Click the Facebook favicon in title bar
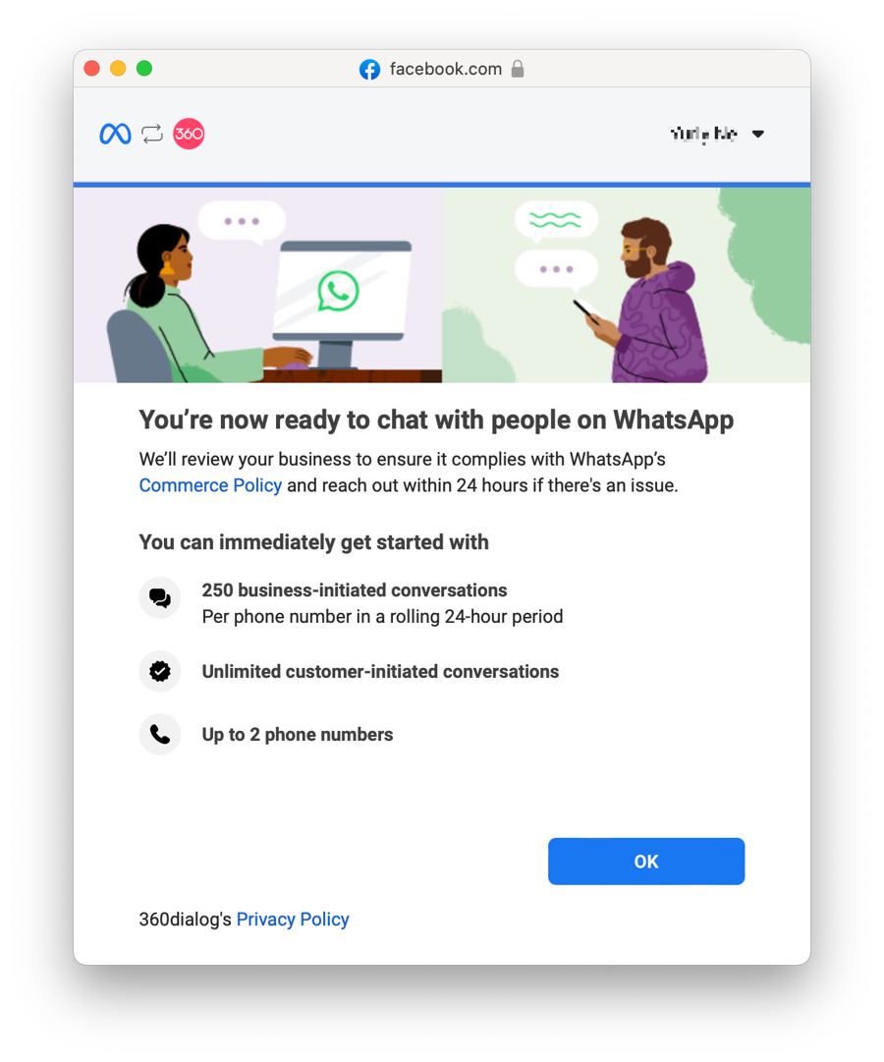 click(x=370, y=69)
